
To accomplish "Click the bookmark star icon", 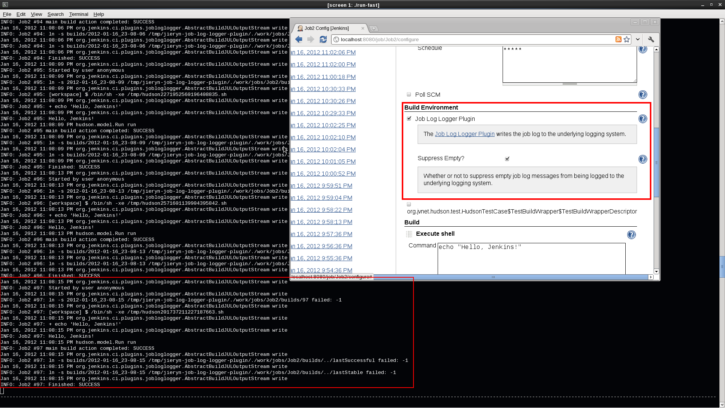I will tap(627, 39).
